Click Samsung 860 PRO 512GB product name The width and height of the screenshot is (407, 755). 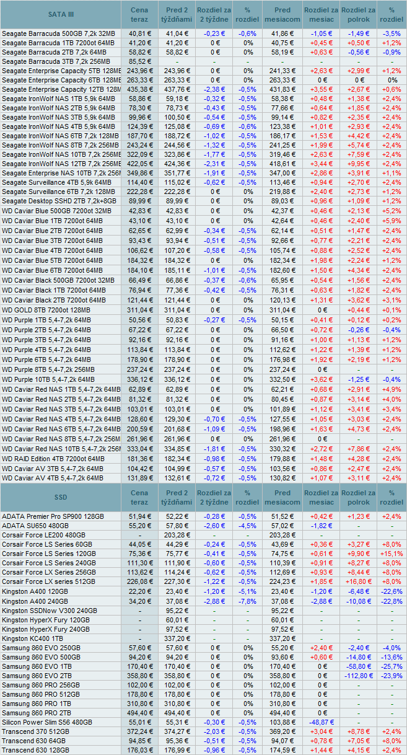point(41,694)
